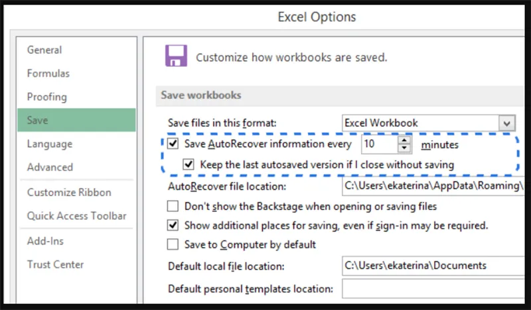Open the Save files in this format dropdown arrow
Viewport: 531px width, 310px height.
pyautogui.click(x=506, y=123)
